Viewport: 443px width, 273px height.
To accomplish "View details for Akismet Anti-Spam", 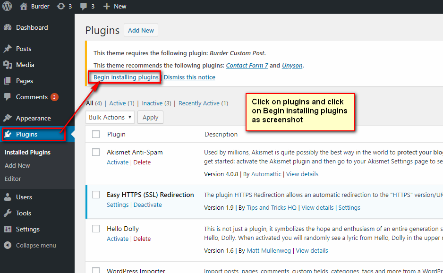I will click(302, 174).
